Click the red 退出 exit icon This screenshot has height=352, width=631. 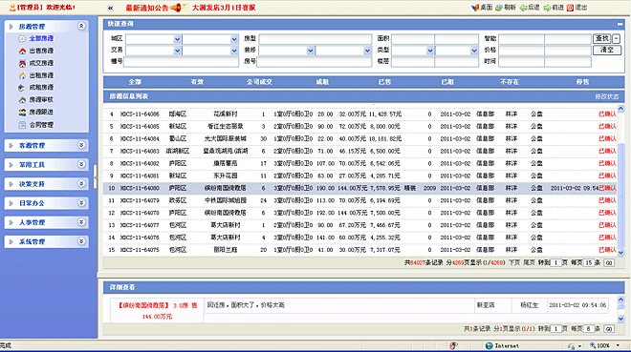coord(570,8)
